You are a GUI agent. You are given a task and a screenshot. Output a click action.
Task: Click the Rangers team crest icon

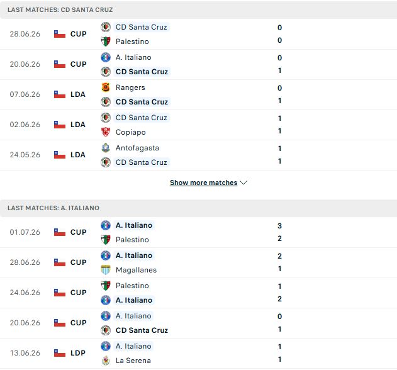tap(106, 87)
